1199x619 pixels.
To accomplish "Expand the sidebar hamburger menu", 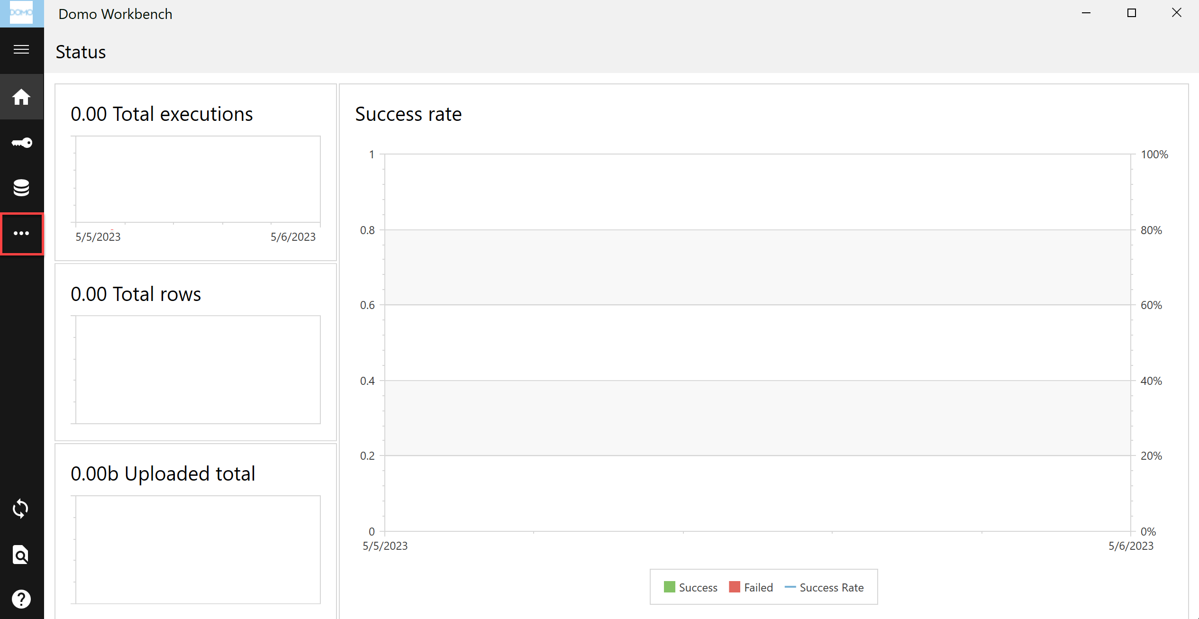I will [x=21, y=50].
